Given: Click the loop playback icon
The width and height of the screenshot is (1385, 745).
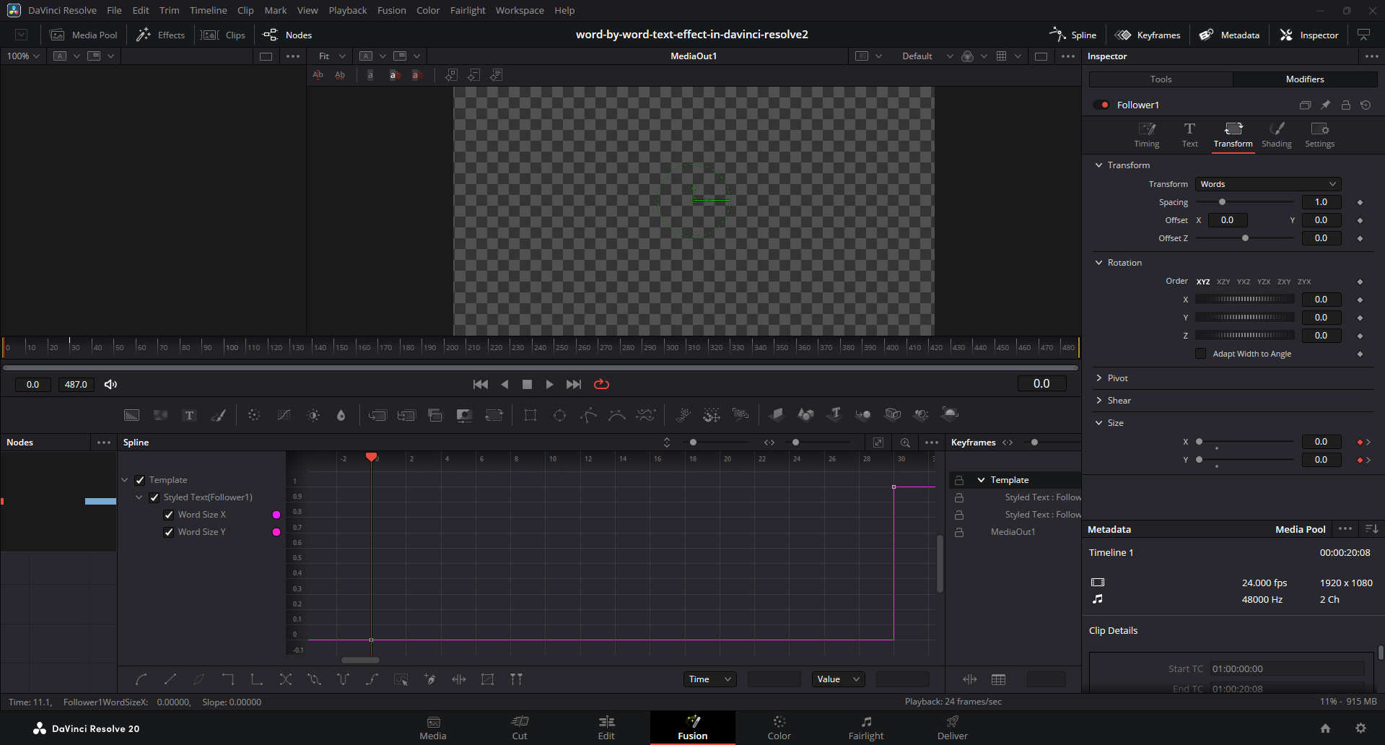Looking at the screenshot, I should click(601, 384).
